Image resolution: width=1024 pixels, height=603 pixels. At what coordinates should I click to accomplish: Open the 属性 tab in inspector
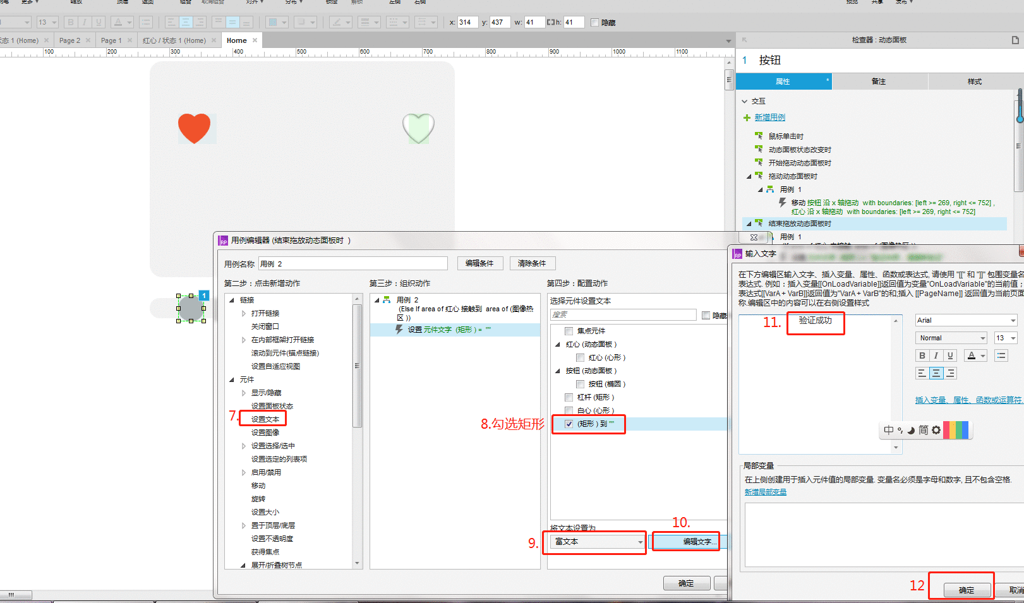point(783,81)
